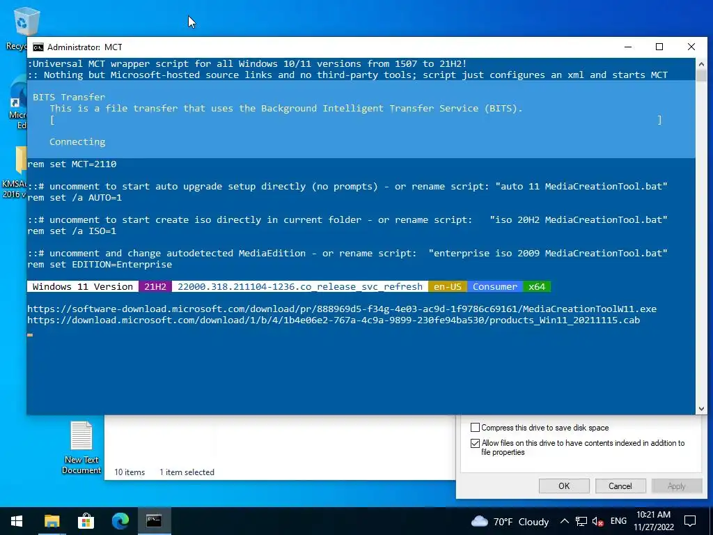Click OK in the properties dialog
Image resolution: width=713 pixels, height=535 pixels.
pyautogui.click(x=564, y=486)
